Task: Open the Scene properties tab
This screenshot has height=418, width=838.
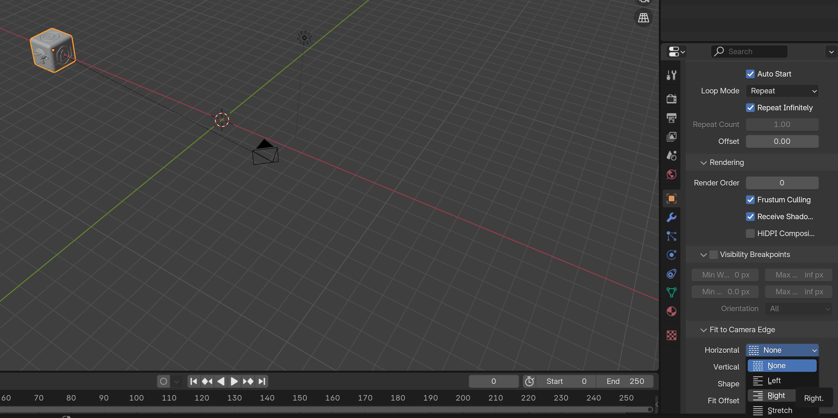Action: point(672,156)
